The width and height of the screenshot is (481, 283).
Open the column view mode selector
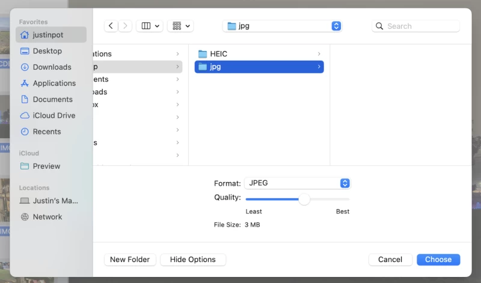click(x=150, y=26)
